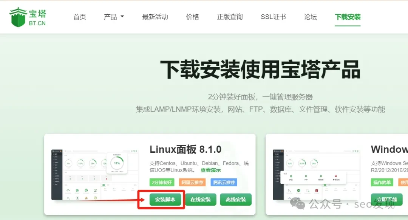Viewport: 408px width, 220px height.
Task: Open 正版查询 from the top menu
Action: [230, 17]
